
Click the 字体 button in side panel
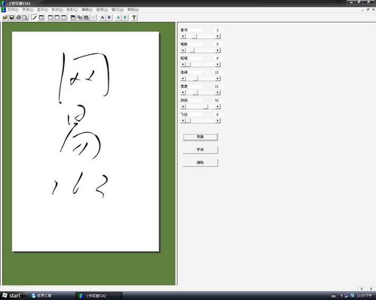click(x=200, y=150)
